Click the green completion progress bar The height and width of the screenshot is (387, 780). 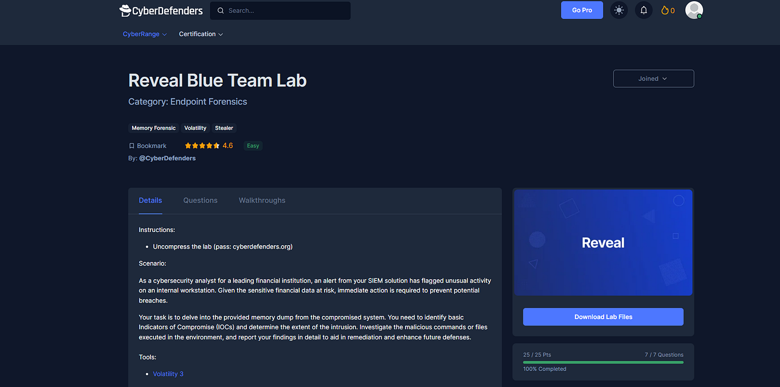coord(603,362)
